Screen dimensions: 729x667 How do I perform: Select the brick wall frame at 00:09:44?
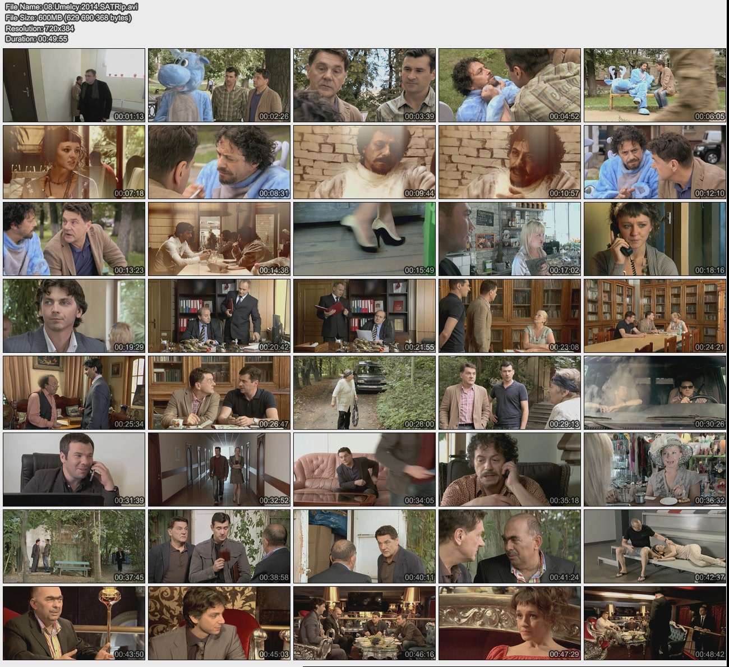click(x=364, y=162)
